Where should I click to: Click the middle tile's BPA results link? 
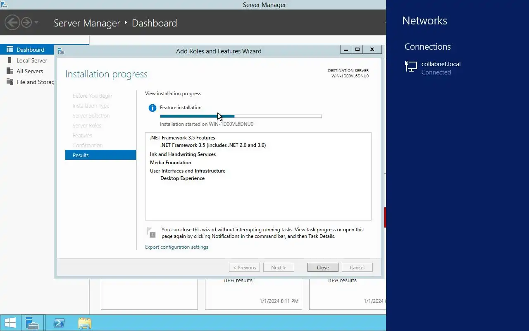coord(238,281)
